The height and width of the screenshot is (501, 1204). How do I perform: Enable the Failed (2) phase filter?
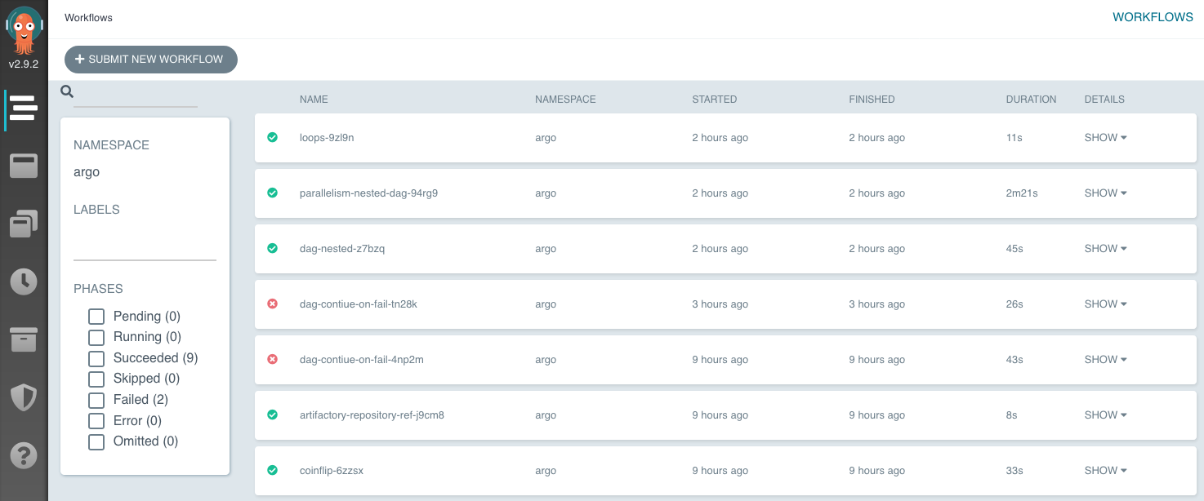[96, 399]
